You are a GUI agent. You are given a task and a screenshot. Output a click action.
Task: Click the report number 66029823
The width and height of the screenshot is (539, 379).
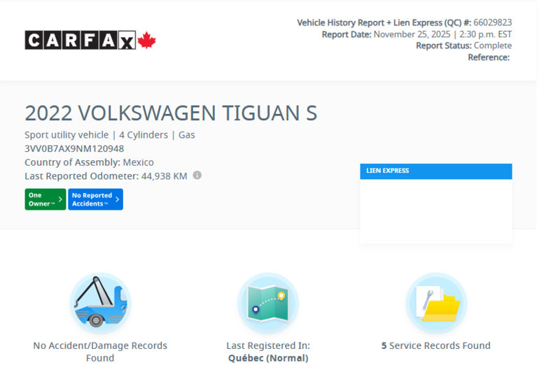[492, 22]
